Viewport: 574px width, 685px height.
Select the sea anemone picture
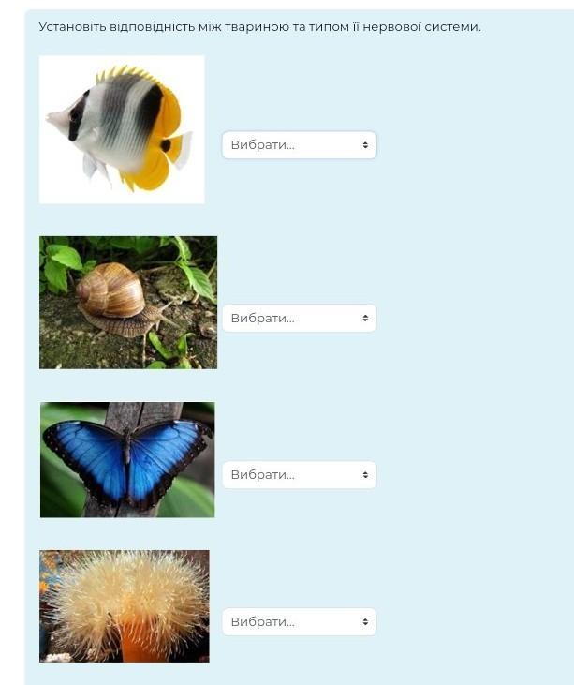pyautogui.click(x=125, y=606)
